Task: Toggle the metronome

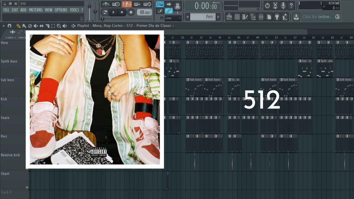Action: click(105, 4)
